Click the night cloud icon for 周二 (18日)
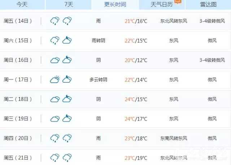 click(67, 99)
